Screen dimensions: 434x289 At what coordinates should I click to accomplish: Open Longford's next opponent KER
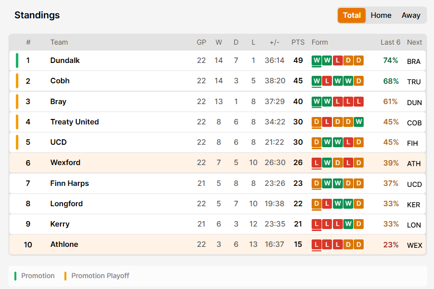point(414,205)
